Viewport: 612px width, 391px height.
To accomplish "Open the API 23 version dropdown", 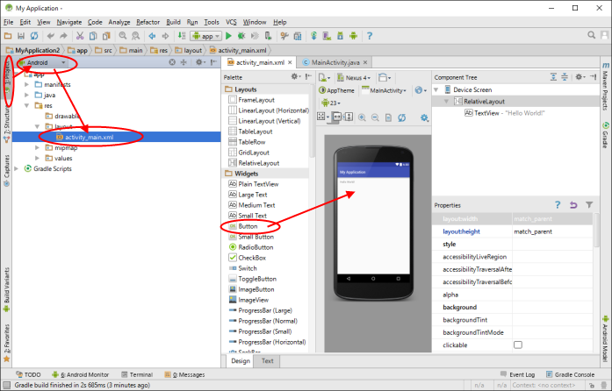I will (x=331, y=103).
